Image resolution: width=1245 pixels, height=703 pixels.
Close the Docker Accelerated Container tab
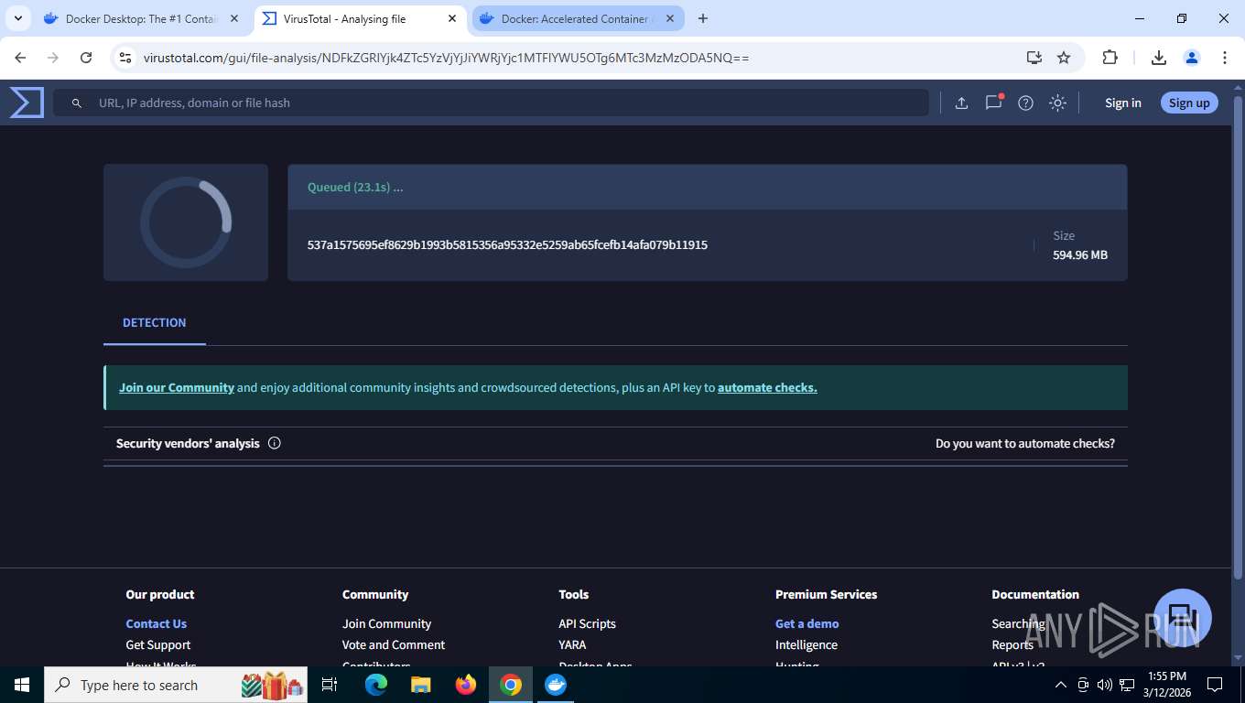pos(670,18)
